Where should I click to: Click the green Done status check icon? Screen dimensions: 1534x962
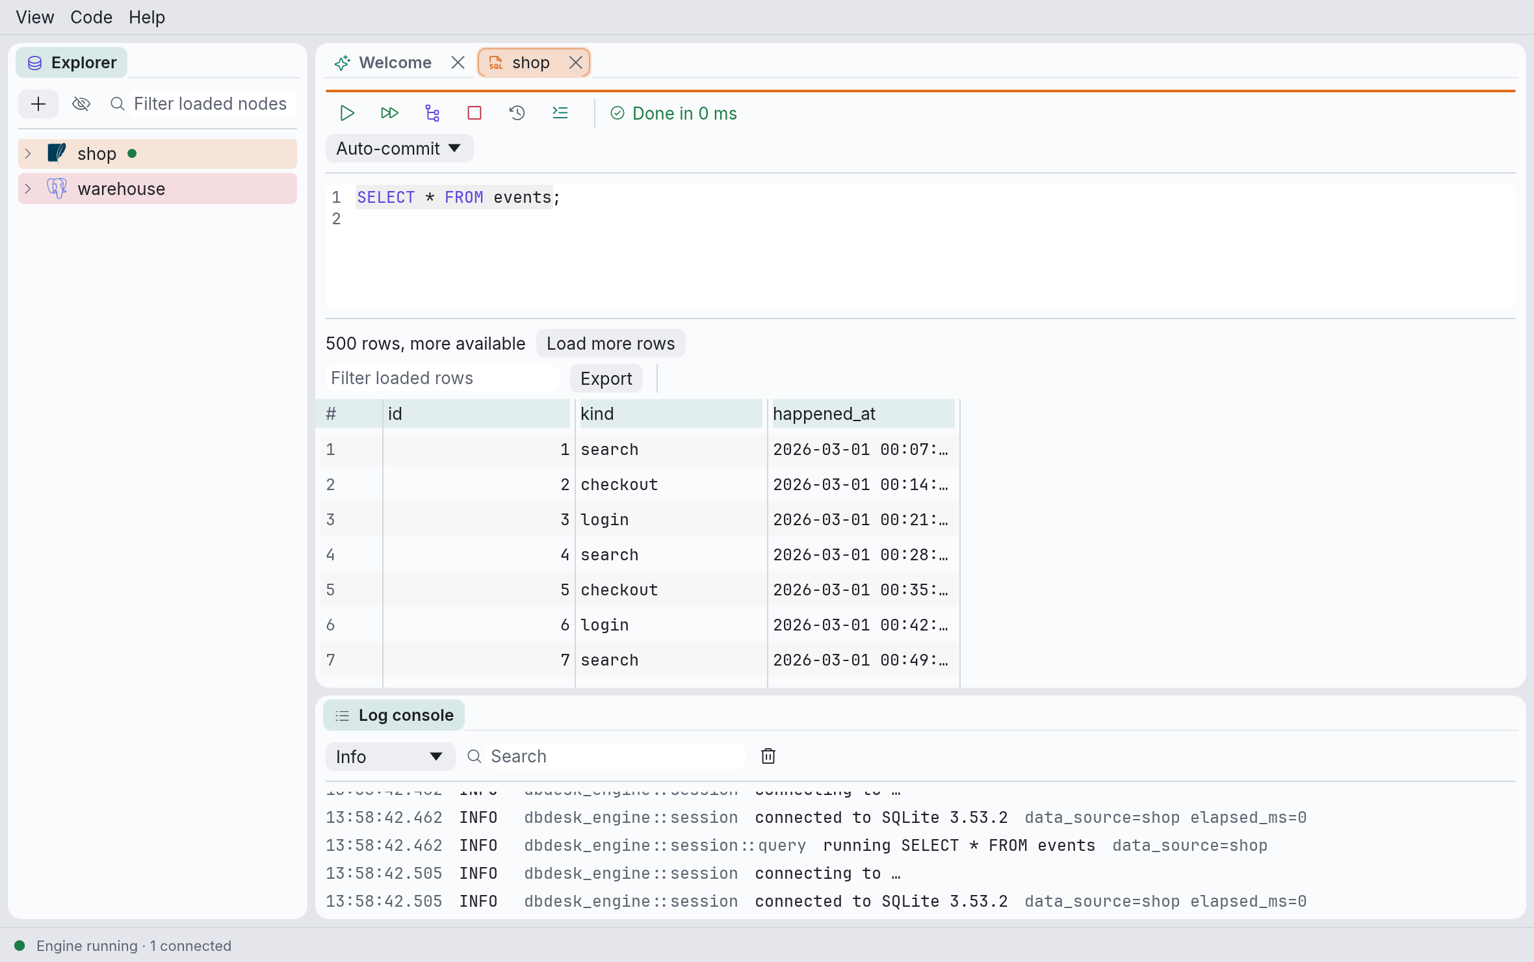[x=617, y=113]
